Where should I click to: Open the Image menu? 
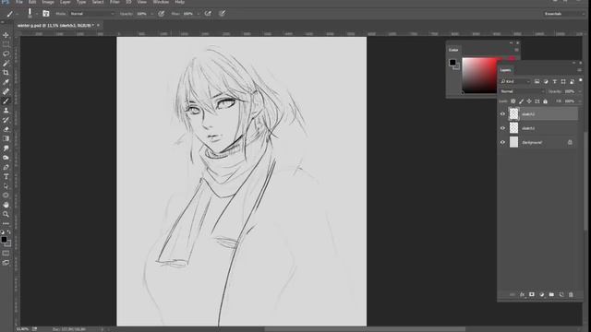pos(48,2)
